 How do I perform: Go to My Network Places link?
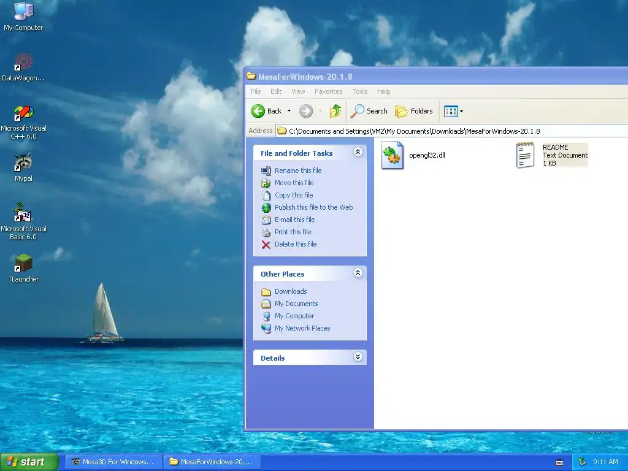(302, 328)
